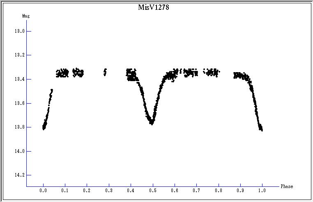Viewport: 313px width, 202px height.
Task: Click the Phase axis label
Action: click(287, 186)
